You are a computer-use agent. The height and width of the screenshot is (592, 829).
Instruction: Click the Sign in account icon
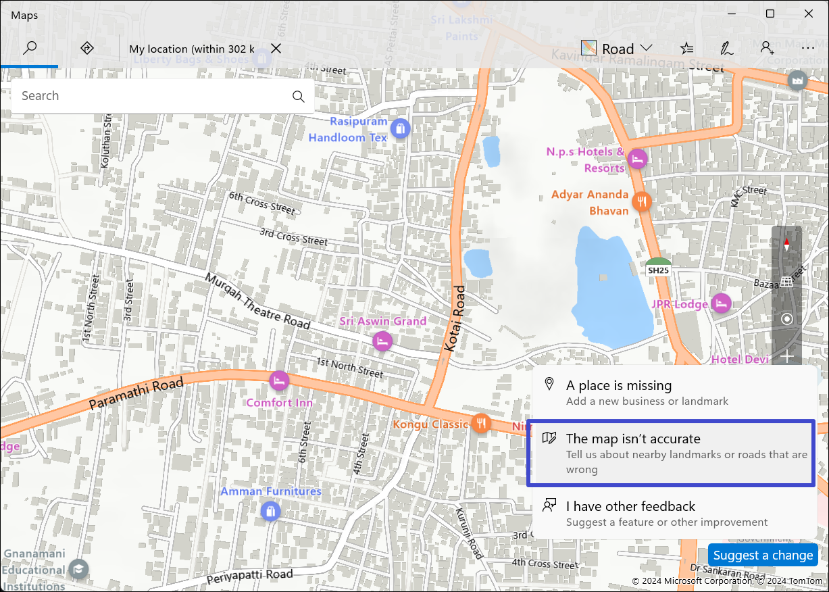(x=767, y=48)
